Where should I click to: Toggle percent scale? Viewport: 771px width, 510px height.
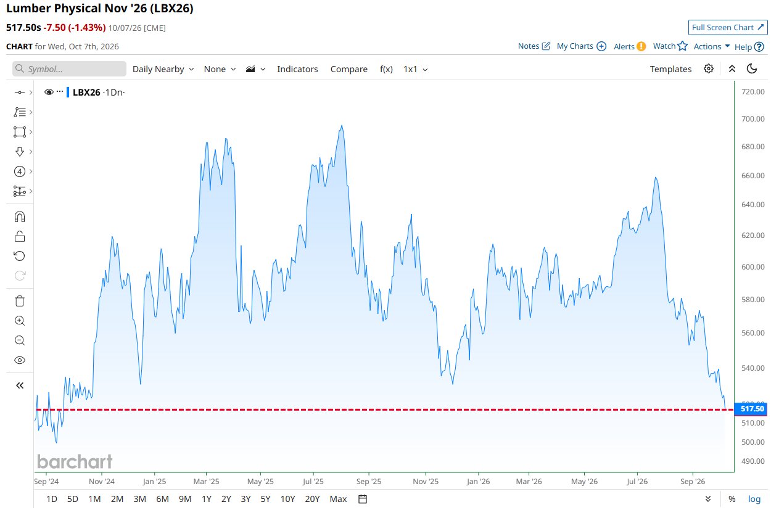point(732,499)
